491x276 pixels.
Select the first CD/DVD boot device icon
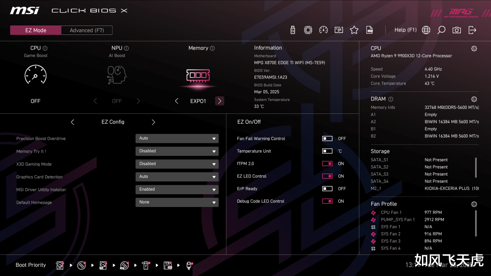tap(82, 265)
